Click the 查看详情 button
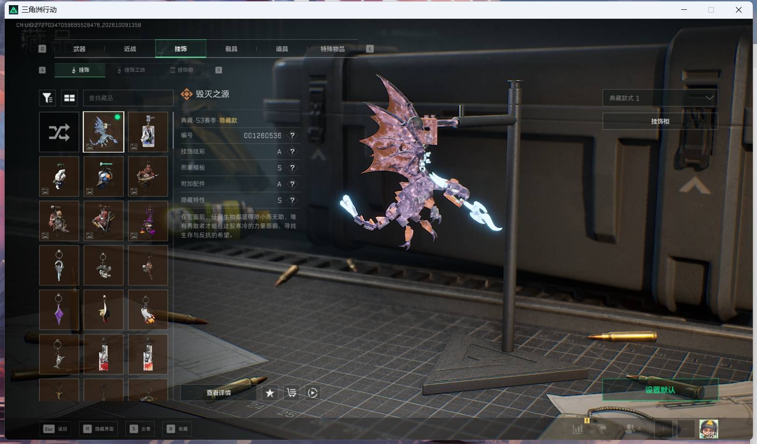 pos(218,393)
